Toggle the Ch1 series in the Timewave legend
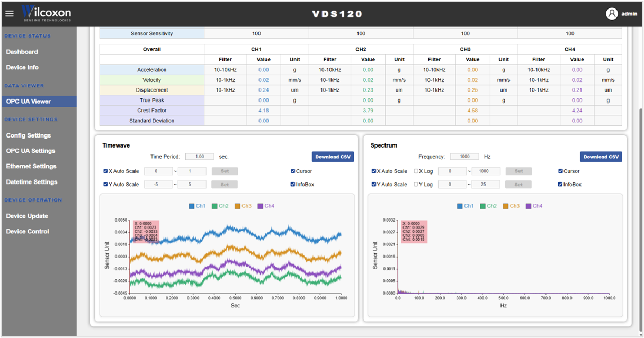 coord(197,206)
